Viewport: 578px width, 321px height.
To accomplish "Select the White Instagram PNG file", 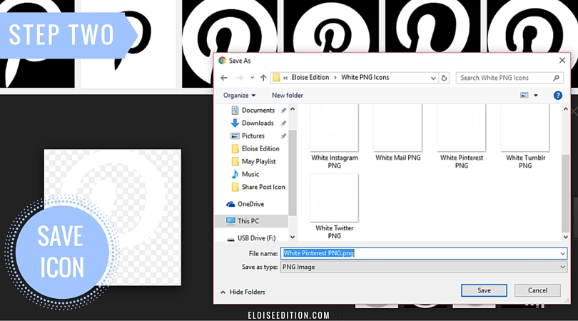I will click(335, 137).
